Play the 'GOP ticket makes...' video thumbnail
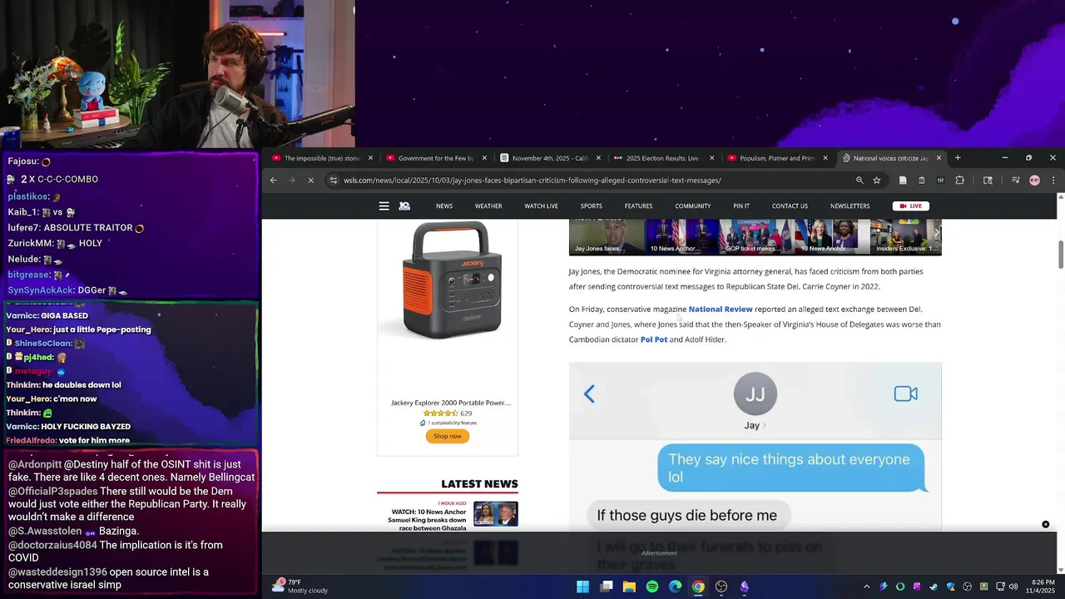Screen dimensions: 1065x599 point(756,236)
